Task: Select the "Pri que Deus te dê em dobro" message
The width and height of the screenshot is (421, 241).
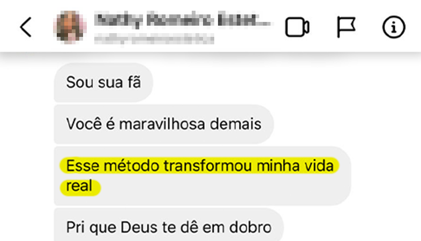Action: (x=169, y=225)
